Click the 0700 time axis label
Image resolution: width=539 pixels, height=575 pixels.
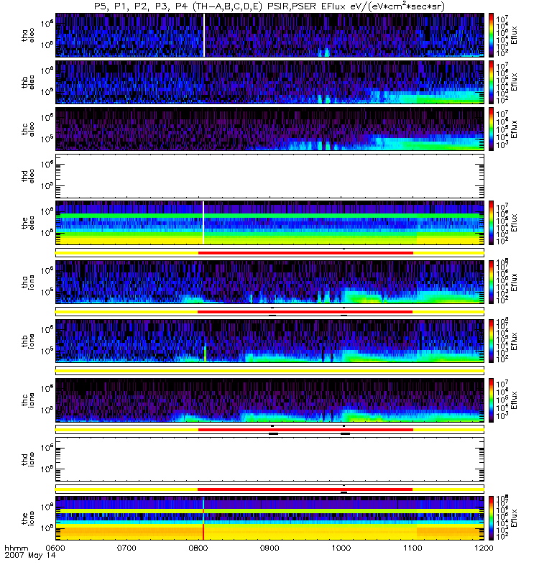point(127,548)
